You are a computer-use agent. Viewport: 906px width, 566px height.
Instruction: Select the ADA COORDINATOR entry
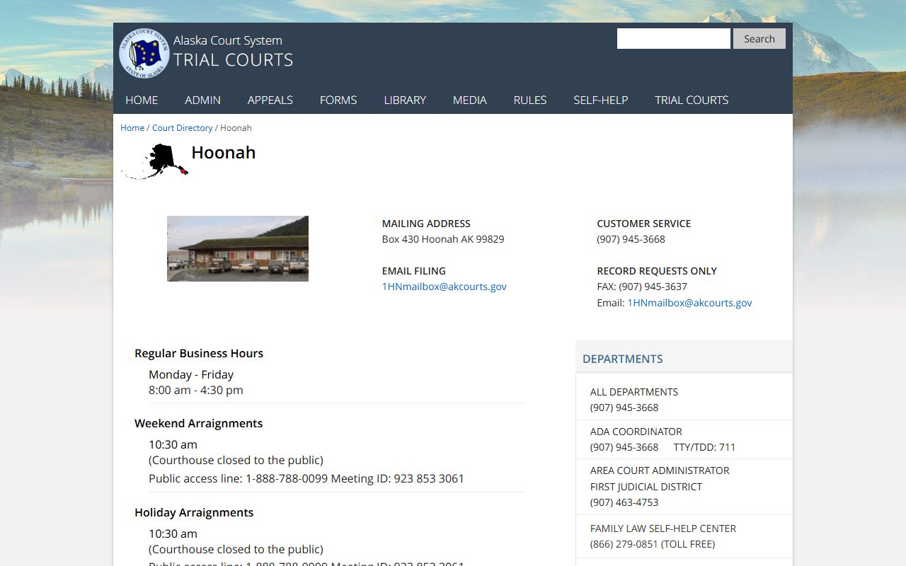point(636,432)
